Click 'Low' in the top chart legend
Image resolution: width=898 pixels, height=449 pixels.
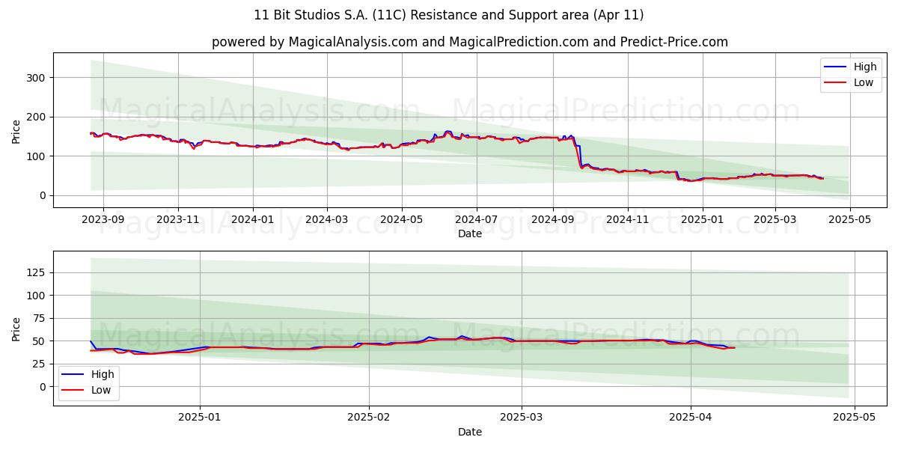(864, 83)
